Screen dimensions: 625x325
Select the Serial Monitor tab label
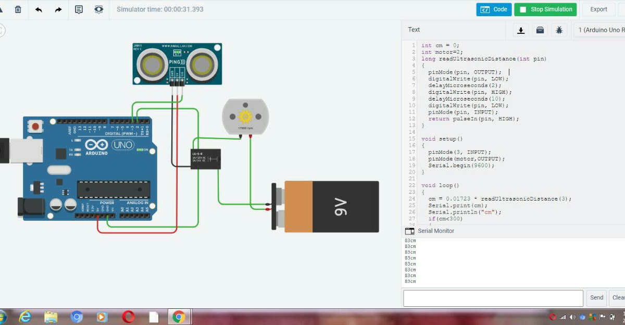click(x=436, y=231)
